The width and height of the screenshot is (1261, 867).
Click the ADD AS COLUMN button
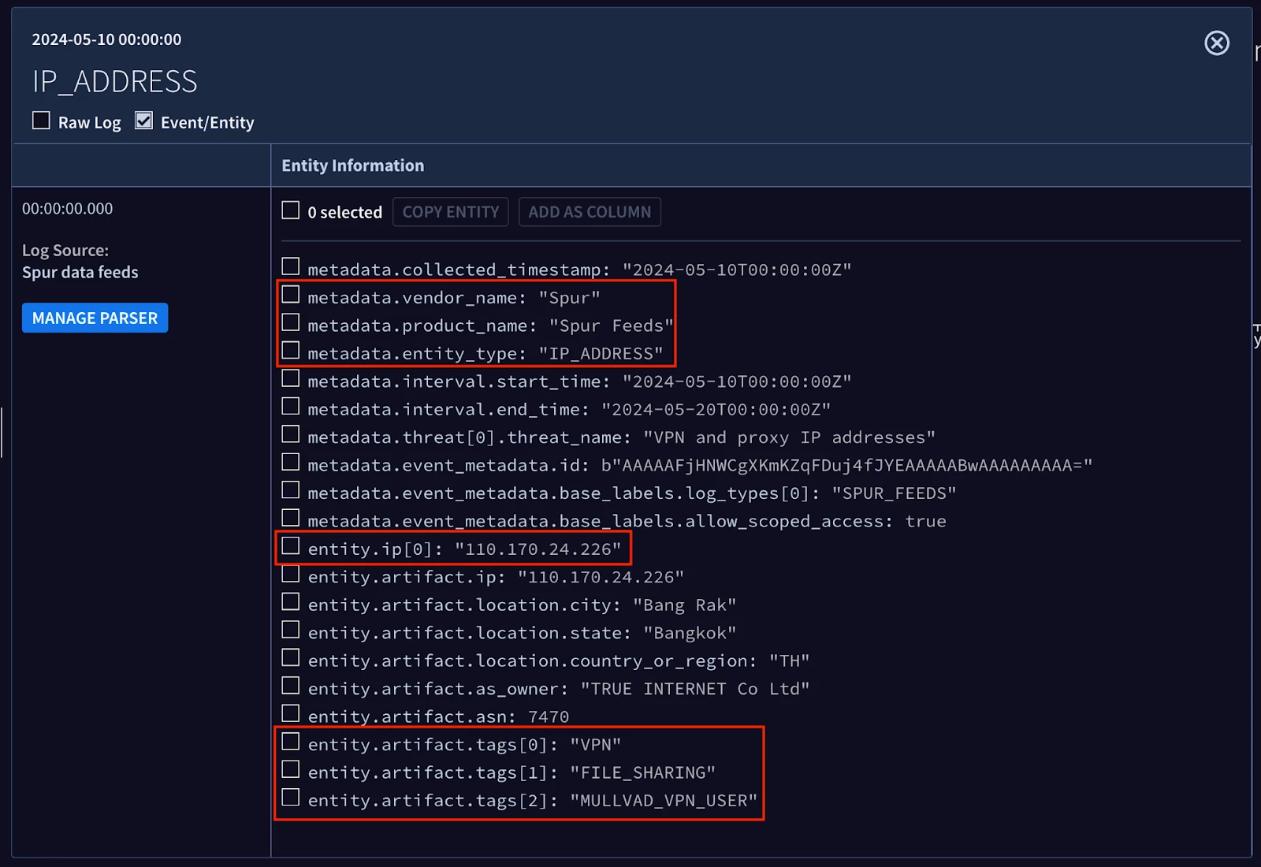(590, 212)
